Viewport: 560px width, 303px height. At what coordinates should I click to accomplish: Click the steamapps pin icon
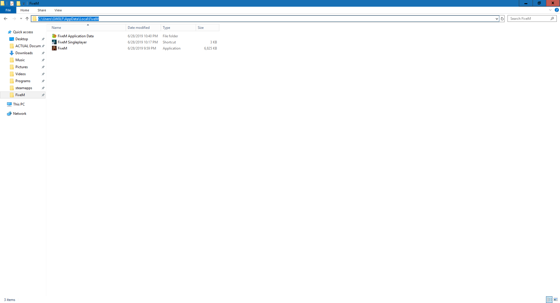coord(43,88)
